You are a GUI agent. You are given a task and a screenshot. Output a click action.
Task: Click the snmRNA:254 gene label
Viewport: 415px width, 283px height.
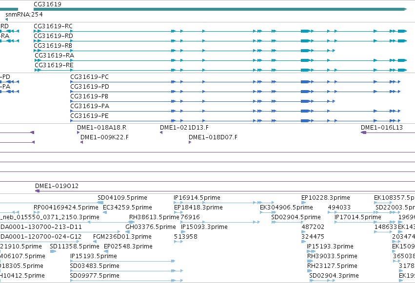point(24,15)
